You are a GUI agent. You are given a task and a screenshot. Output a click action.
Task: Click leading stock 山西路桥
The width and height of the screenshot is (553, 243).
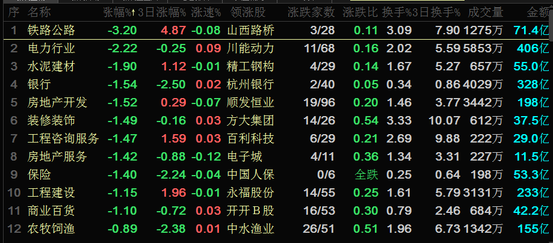tap(250, 30)
